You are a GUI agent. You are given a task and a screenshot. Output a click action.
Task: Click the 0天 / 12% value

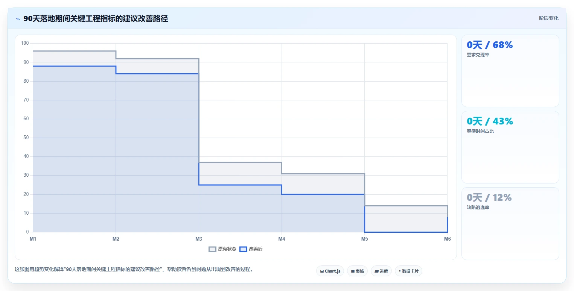pyautogui.click(x=489, y=197)
